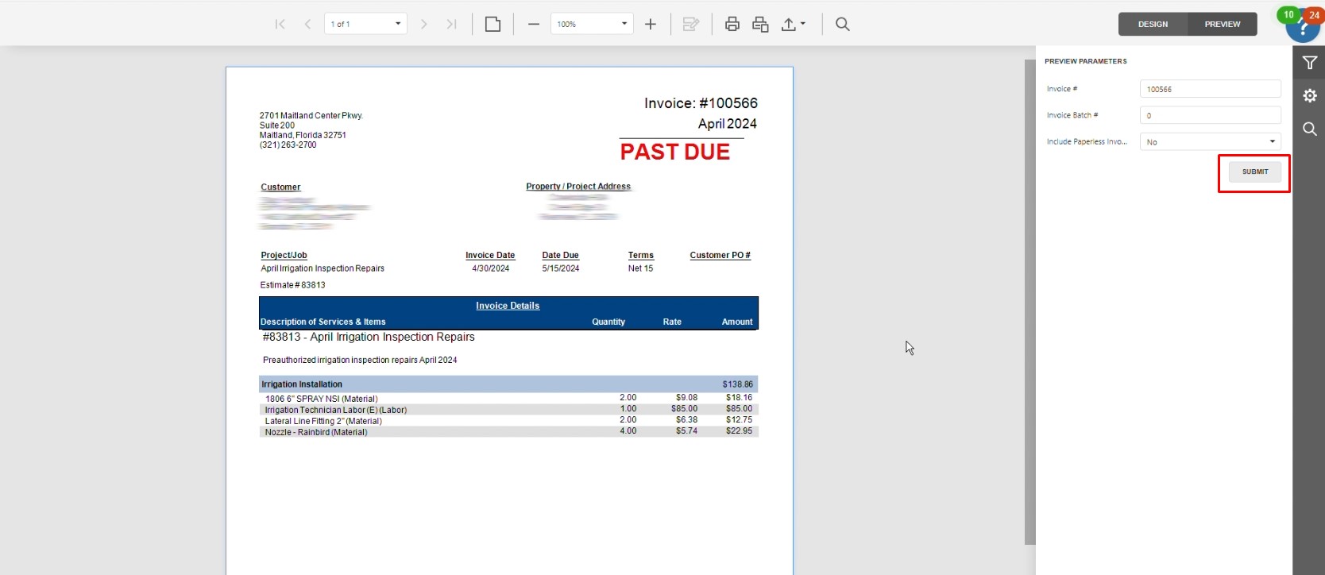Click the Lateral Line Fitting 2" row
The image size is (1325, 575).
tap(508, 421)
